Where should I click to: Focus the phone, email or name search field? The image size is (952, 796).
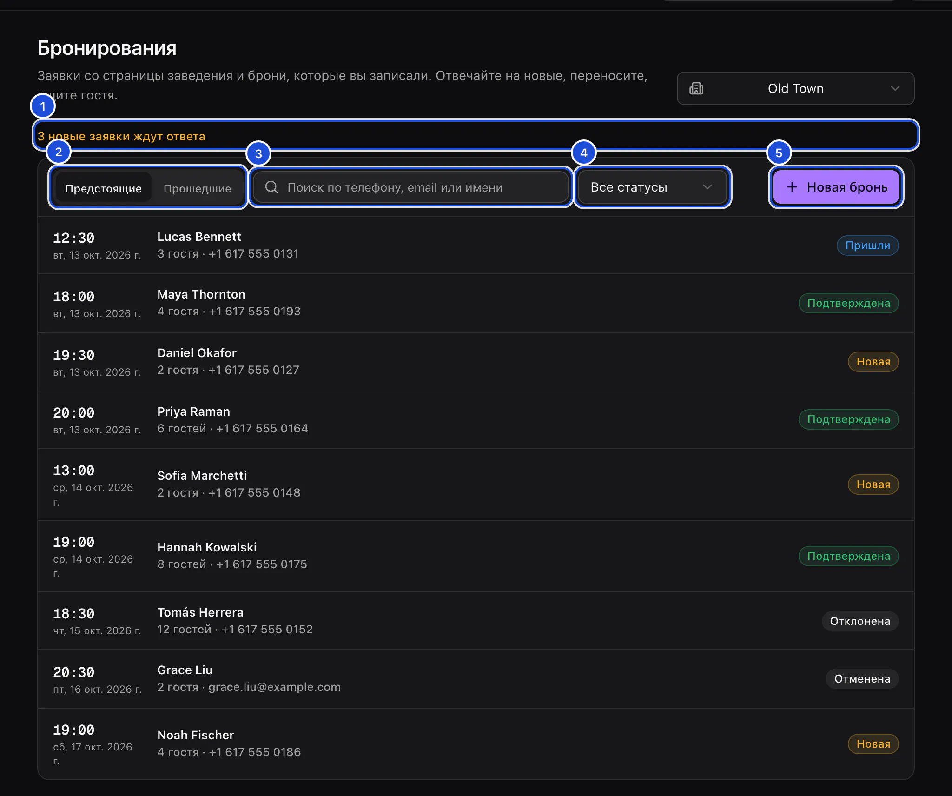(x=411, y=187)
